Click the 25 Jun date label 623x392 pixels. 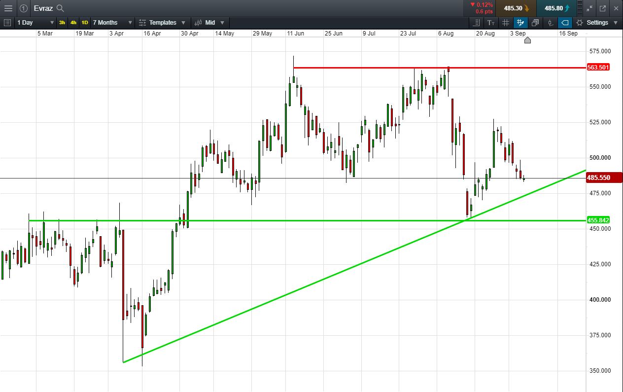coord(334,34)
